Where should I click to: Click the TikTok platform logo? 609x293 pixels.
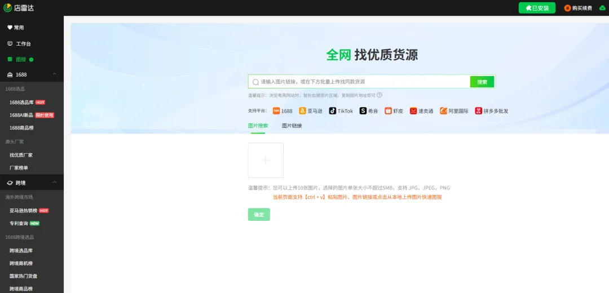tap(333, 111)
